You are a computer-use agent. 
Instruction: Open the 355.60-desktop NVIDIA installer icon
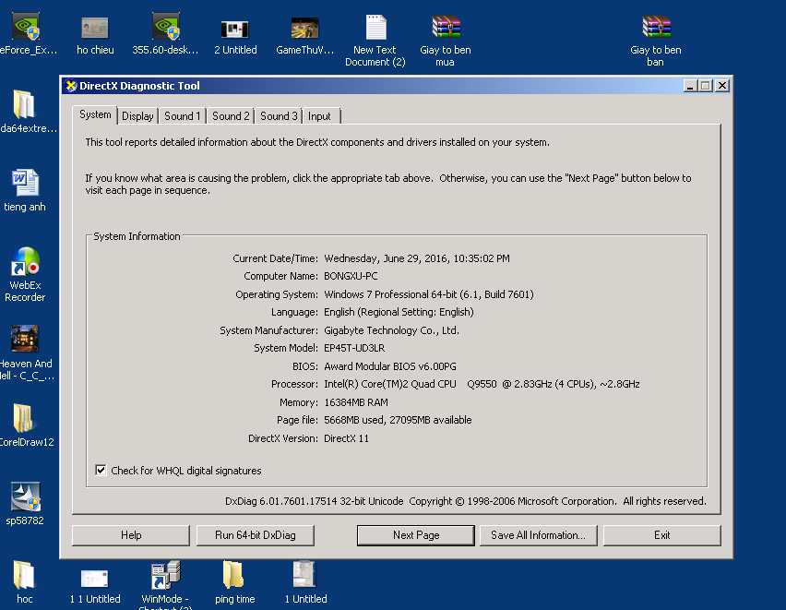[166, 29]
